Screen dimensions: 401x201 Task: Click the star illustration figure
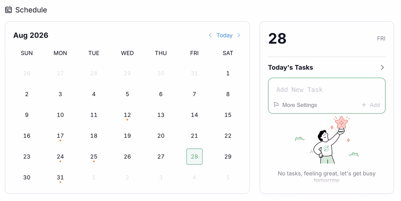327,140
